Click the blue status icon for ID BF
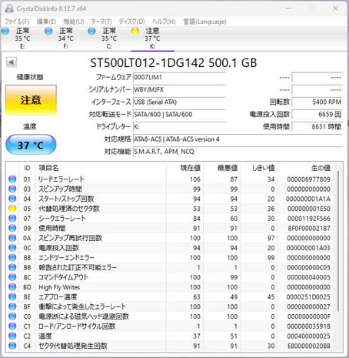 [12, 306]
